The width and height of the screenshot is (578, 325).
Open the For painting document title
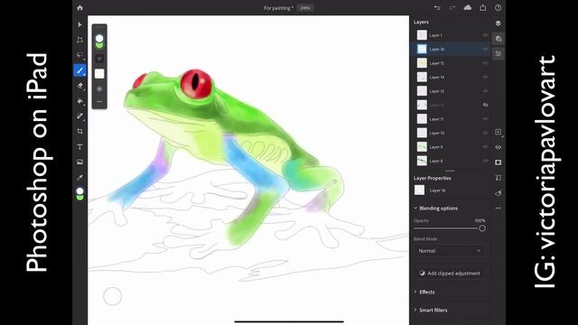(x=278, y=8)
